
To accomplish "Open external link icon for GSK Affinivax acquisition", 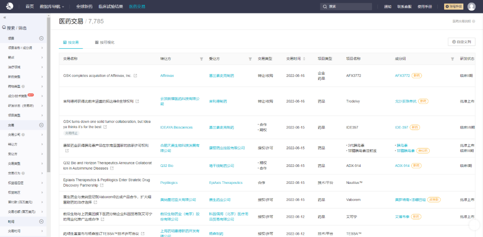I will pos(135,75).
